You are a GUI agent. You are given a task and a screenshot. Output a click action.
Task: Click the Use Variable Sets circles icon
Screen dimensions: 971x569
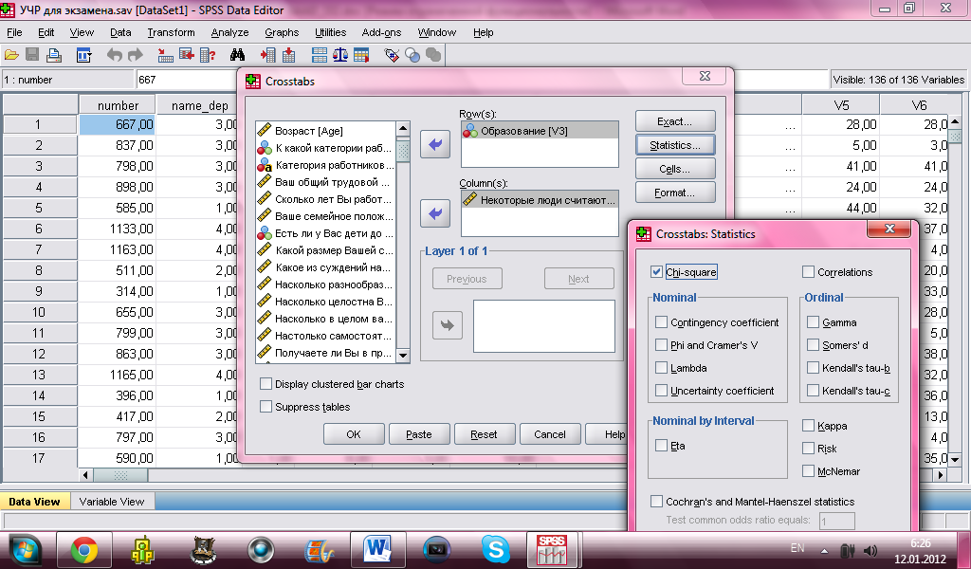pyautogui.click(x=412, y=55)
